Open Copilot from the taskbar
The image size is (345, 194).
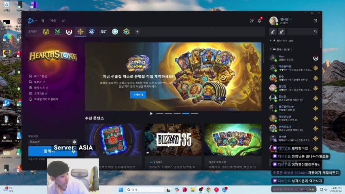(177, 190)
